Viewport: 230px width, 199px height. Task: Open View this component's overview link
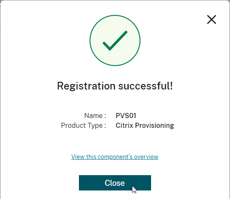[115, 157]
